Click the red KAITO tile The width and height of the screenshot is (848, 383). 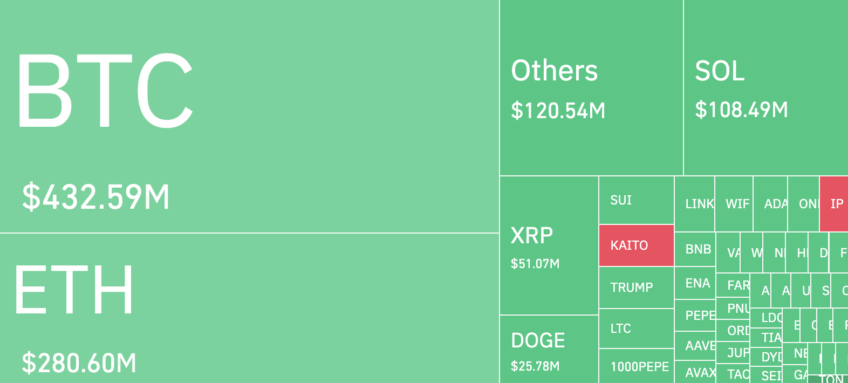(637, 245)
